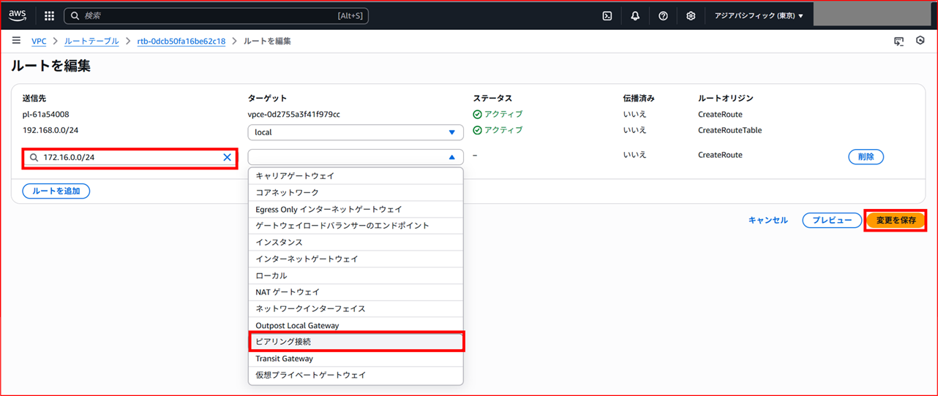Click the AWS logo home icon

(18, 15)
